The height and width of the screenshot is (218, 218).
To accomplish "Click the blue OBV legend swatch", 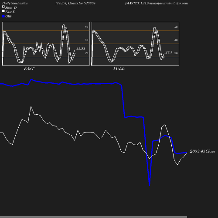I will [x=3, y=17].
